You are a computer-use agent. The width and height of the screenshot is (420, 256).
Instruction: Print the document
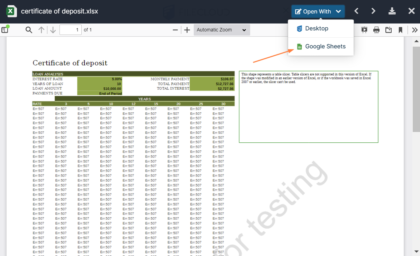pyautogui.click(x=376, y=30)
